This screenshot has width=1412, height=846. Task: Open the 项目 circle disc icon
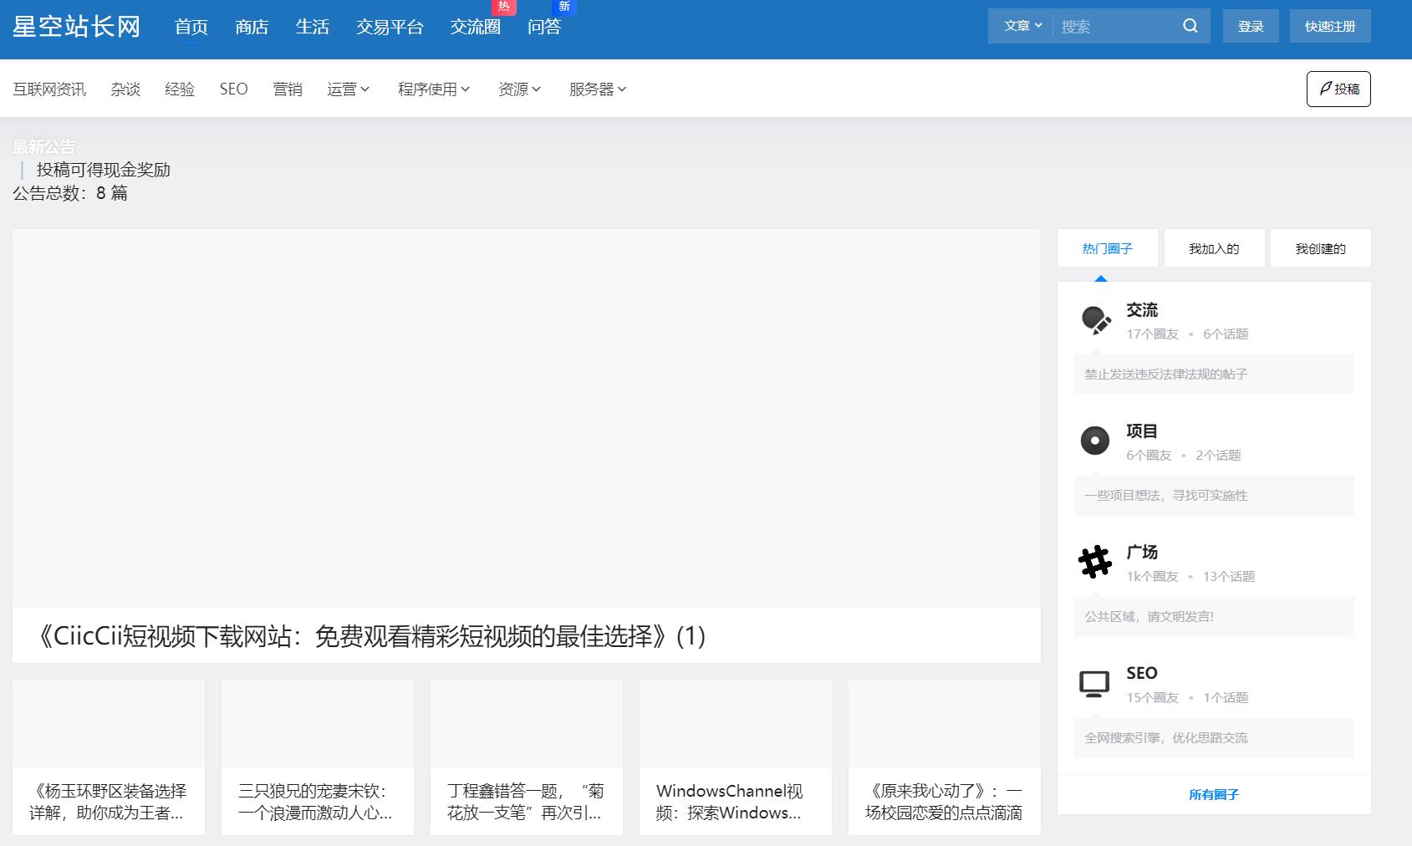click(1095, 441)
